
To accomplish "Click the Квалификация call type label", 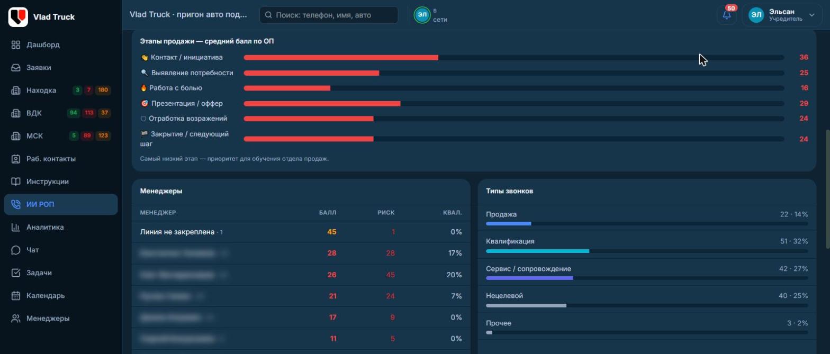I will click(x=510, y=241).
